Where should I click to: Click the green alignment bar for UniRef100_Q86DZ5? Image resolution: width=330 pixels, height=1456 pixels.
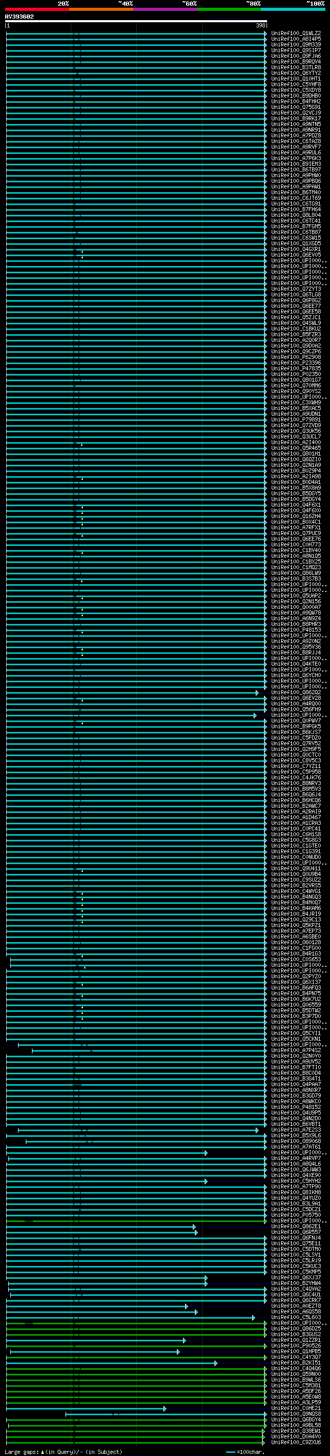(136, 1328)
